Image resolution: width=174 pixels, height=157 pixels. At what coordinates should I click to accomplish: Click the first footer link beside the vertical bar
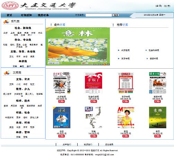coord(67,145)
